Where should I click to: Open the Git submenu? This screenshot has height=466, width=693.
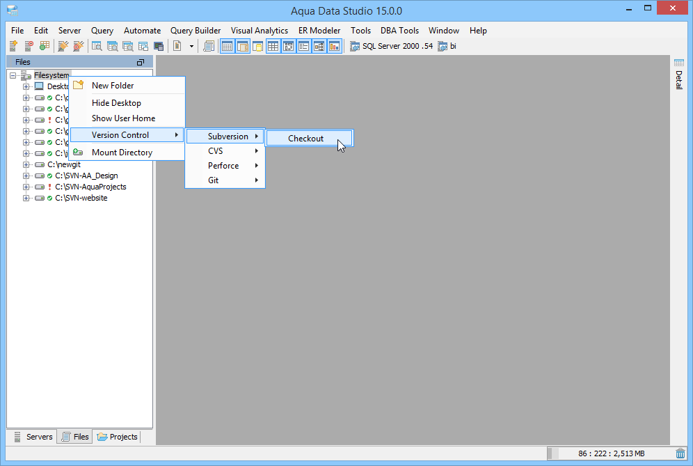click(225, 180)
